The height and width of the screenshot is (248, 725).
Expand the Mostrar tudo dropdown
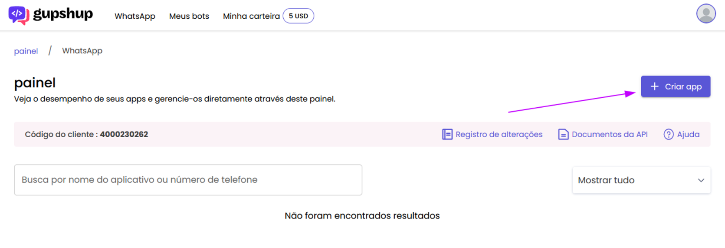pos(641,180)
